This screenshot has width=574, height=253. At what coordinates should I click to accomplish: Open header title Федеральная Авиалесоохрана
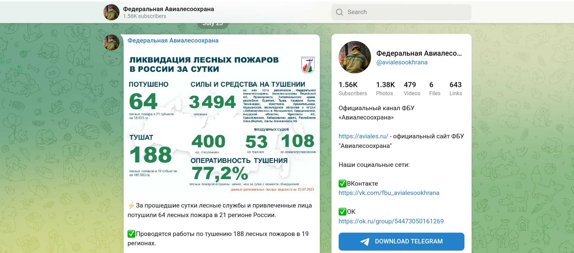tap(168, 9)
